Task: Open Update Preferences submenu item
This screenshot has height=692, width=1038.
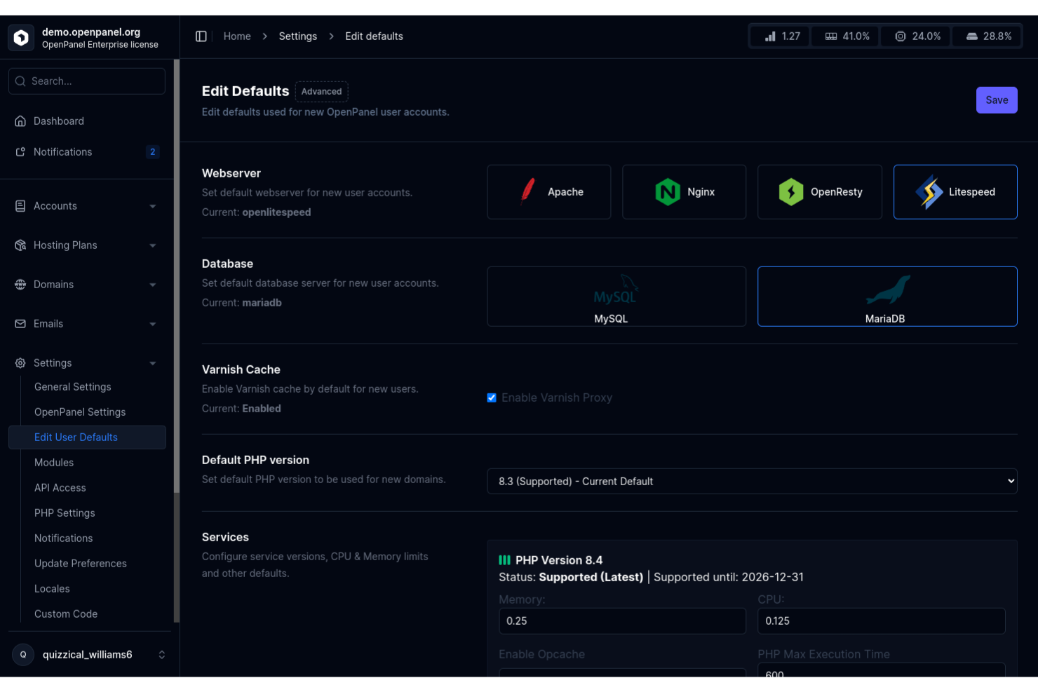Action: click(x=81, y=564)
